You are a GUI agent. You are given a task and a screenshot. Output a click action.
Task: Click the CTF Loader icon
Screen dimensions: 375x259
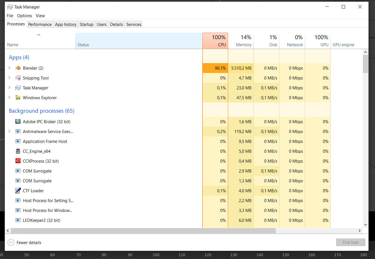(18, 191)
